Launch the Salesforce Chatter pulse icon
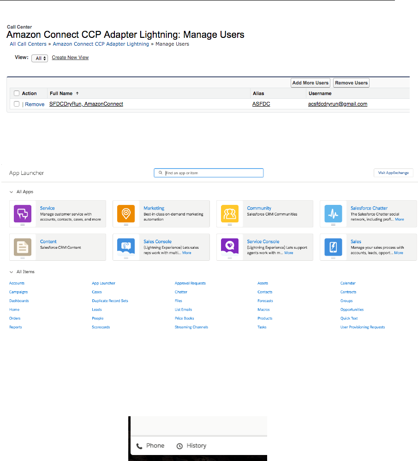418x461 pixels. (333, 214)
